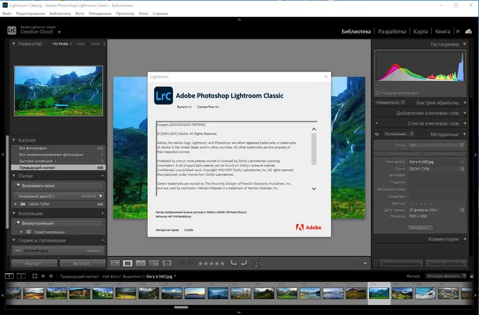This screenshot has width=479, height=315.
Task: Click the Настроить button in metadata
Action: coord(420,228)
